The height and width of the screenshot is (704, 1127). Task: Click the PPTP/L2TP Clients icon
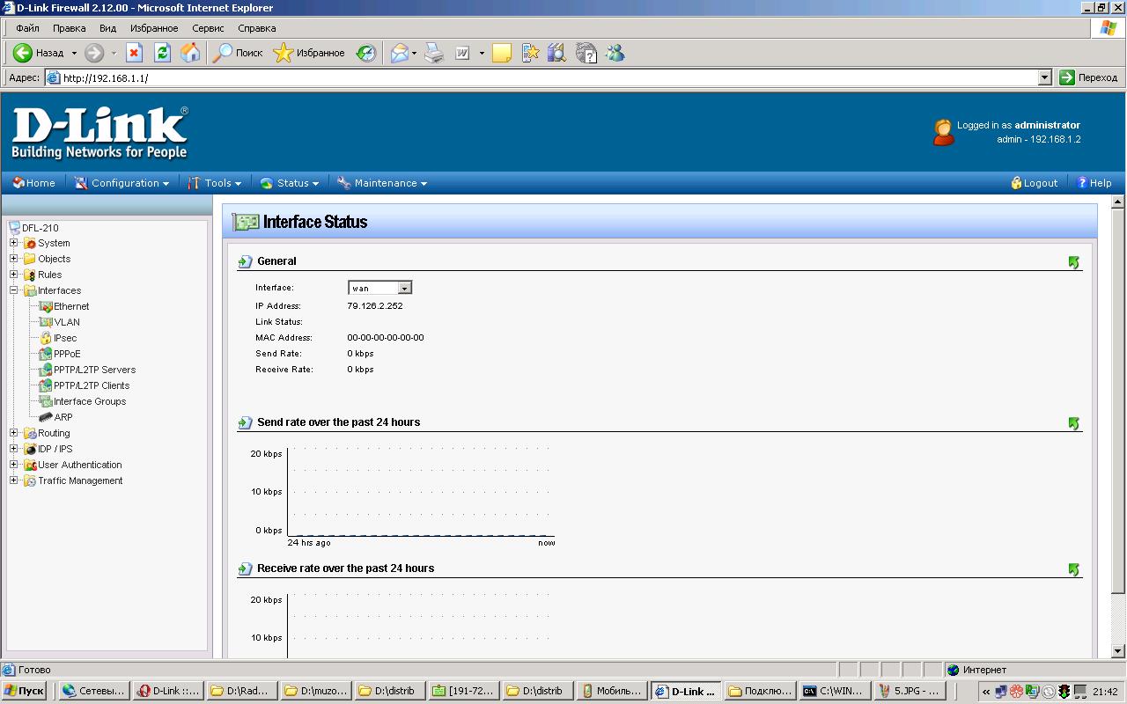pos(46,385)
